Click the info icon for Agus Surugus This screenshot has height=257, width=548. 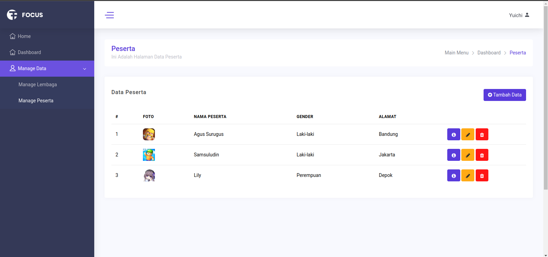[453, 134]
